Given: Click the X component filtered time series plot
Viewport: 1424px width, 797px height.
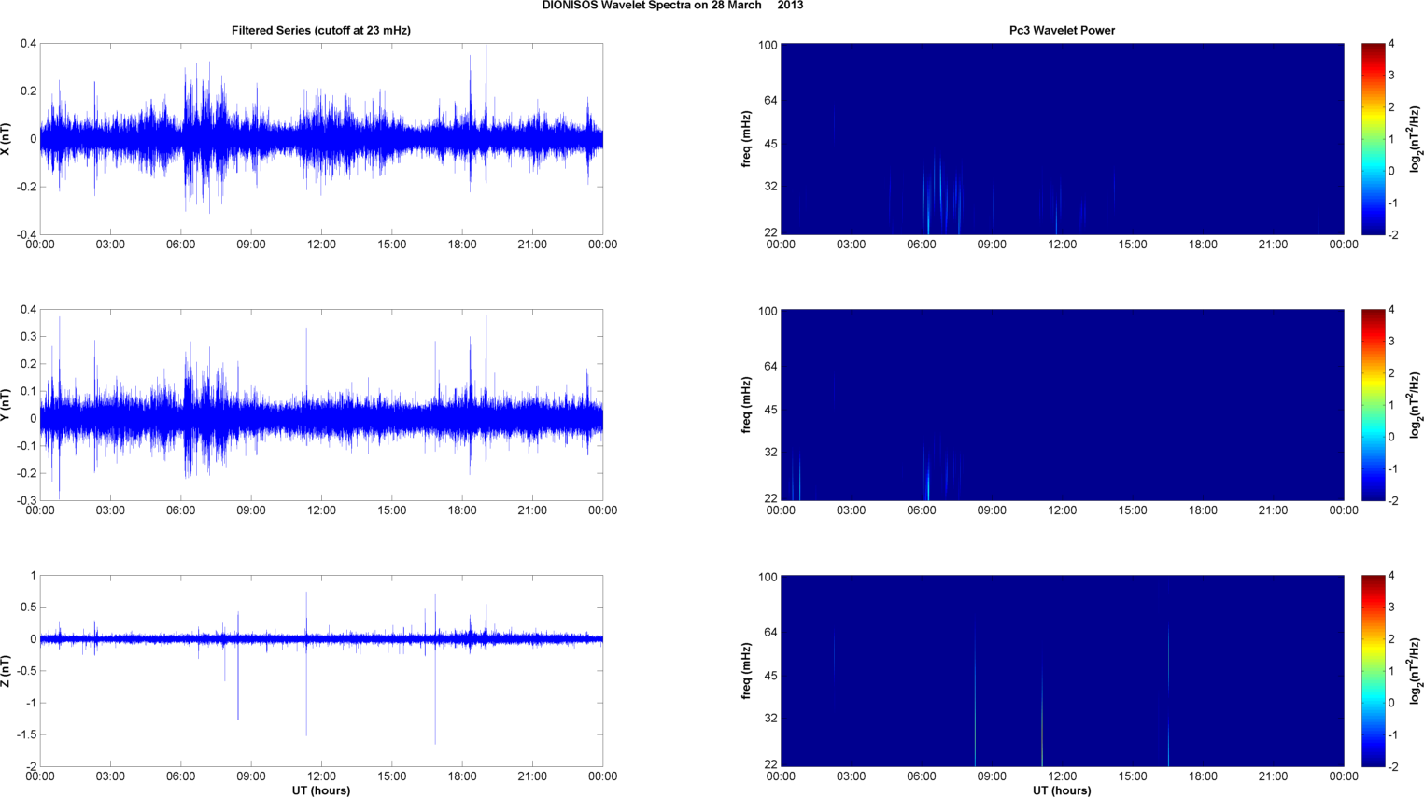Looking at the screenshot, I should [321, 139].
